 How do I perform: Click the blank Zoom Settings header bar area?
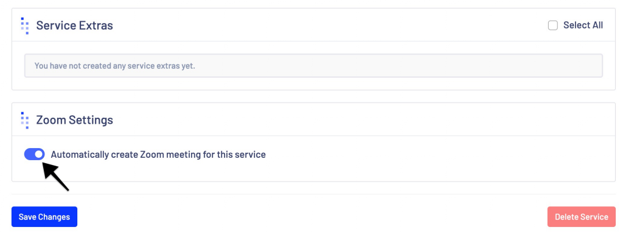(x=358, y=120)
